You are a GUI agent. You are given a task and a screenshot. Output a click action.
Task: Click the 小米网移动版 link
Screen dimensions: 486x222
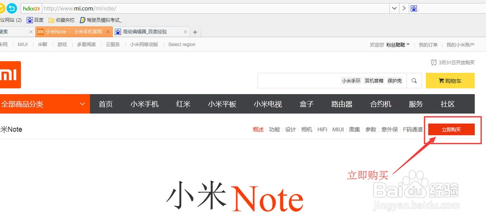(144, 45)
